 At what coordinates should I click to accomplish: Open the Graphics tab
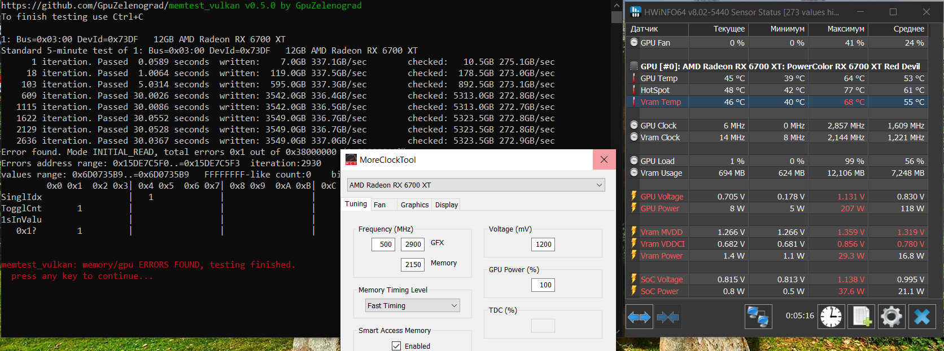414,205
